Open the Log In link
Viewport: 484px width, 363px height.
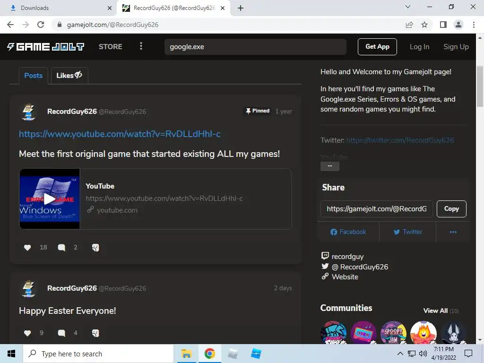click(419, 47)
